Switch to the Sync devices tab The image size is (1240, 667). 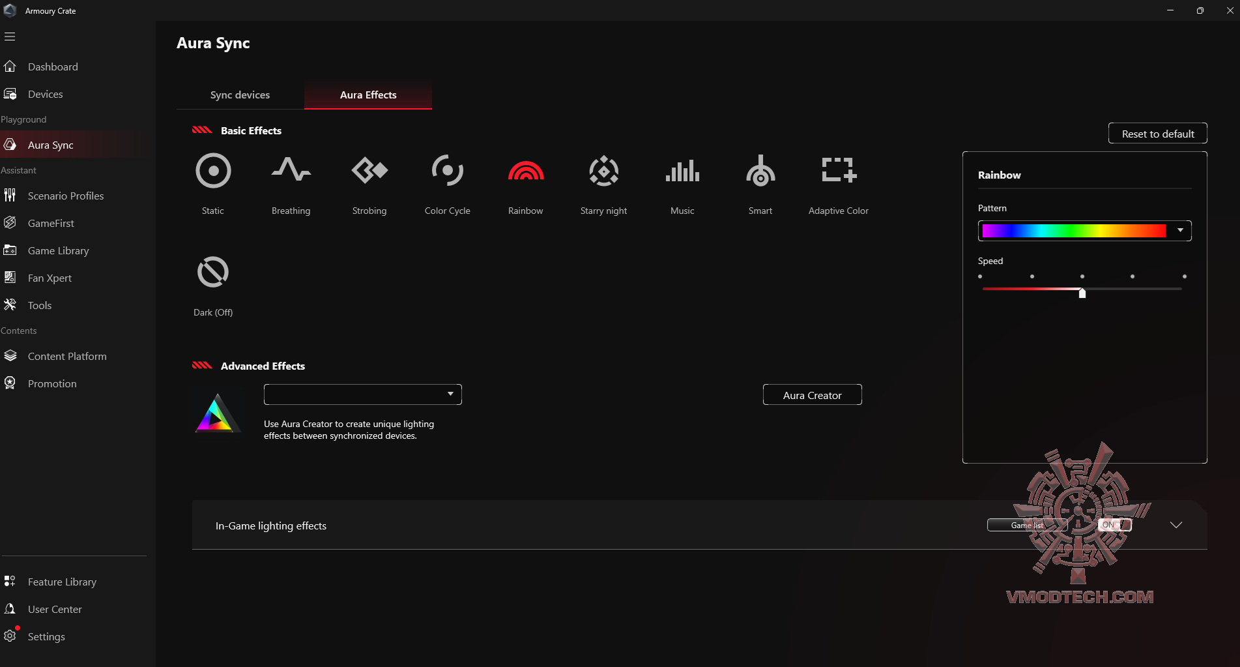pyautogui.click(x=240, y=95)
